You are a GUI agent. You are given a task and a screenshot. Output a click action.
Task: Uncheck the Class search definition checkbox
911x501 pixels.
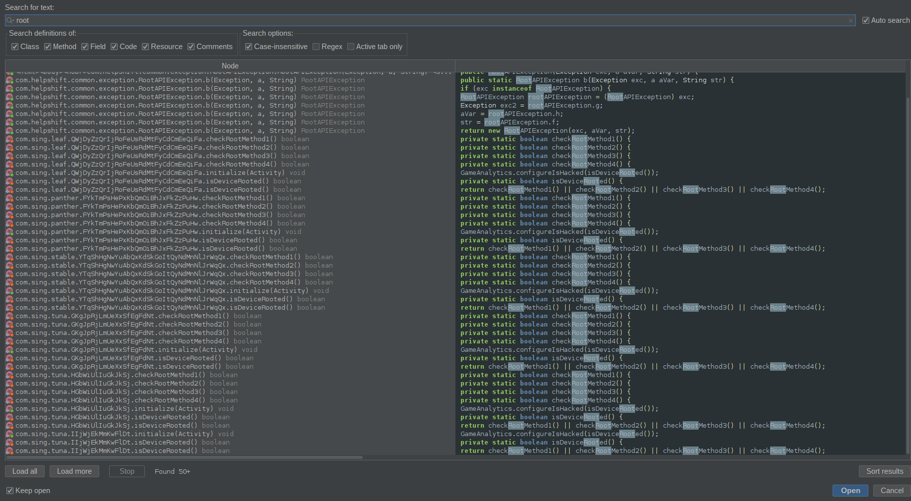click(15, 47)
